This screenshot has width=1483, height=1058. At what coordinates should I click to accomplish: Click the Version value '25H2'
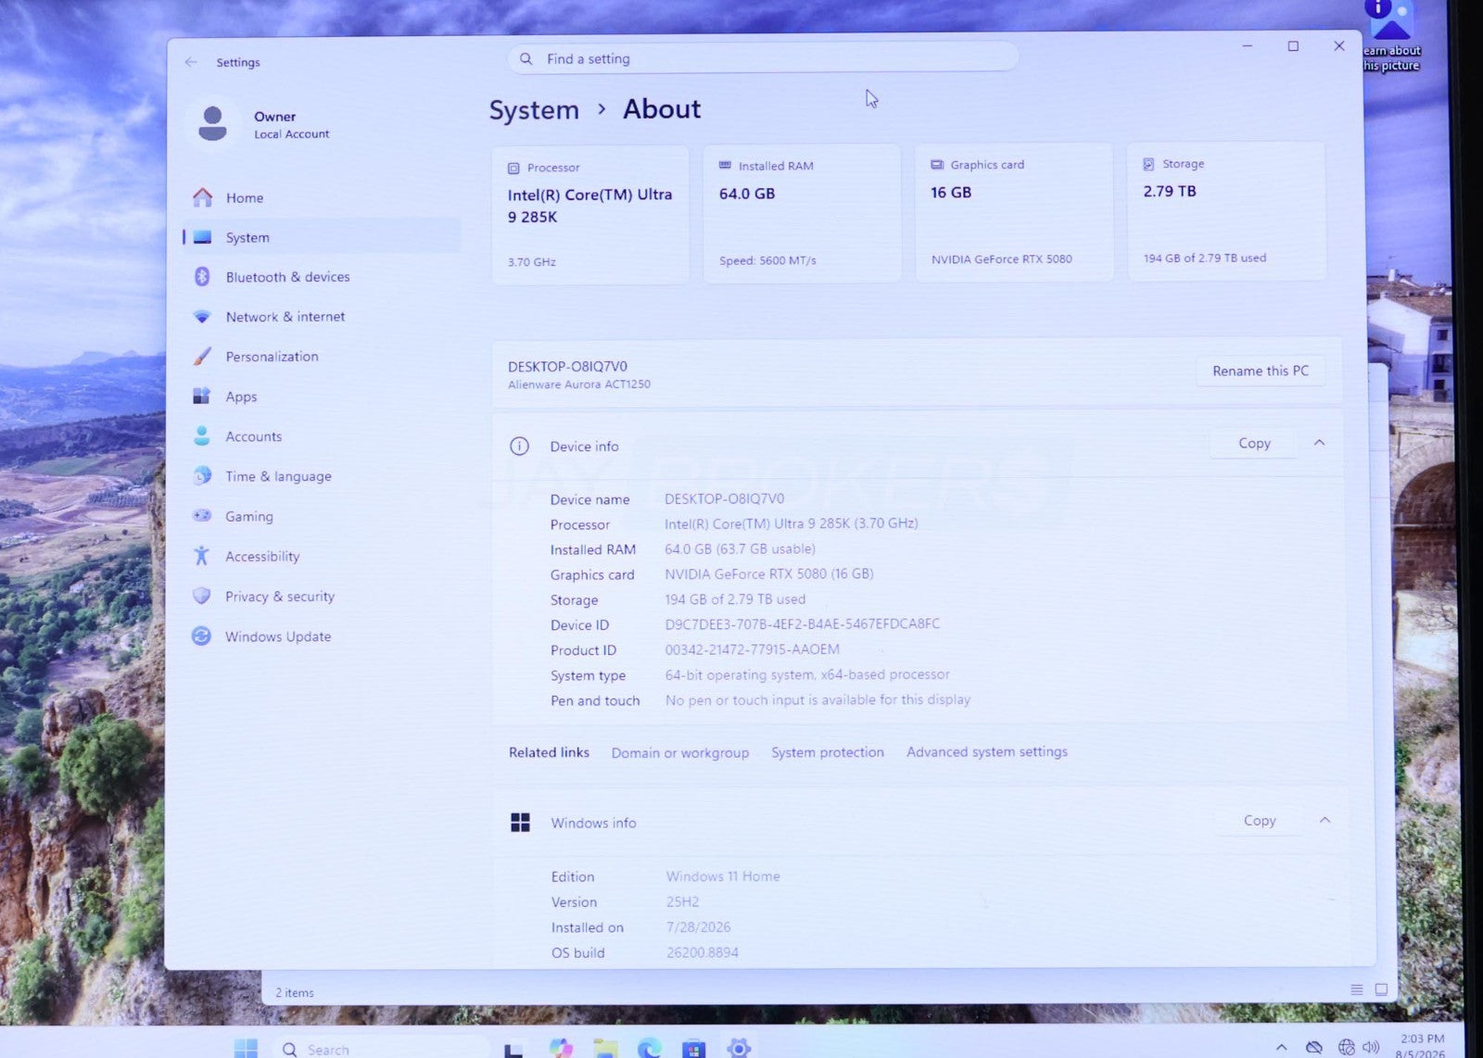[x=682, y=901]
